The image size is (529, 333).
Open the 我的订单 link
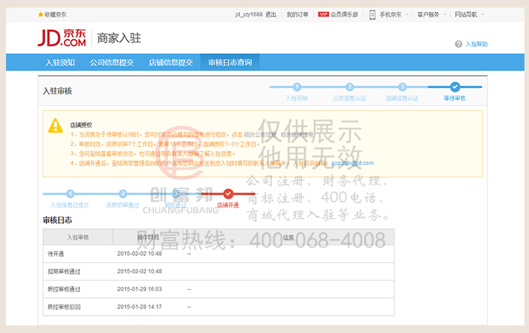pos(297,14)
